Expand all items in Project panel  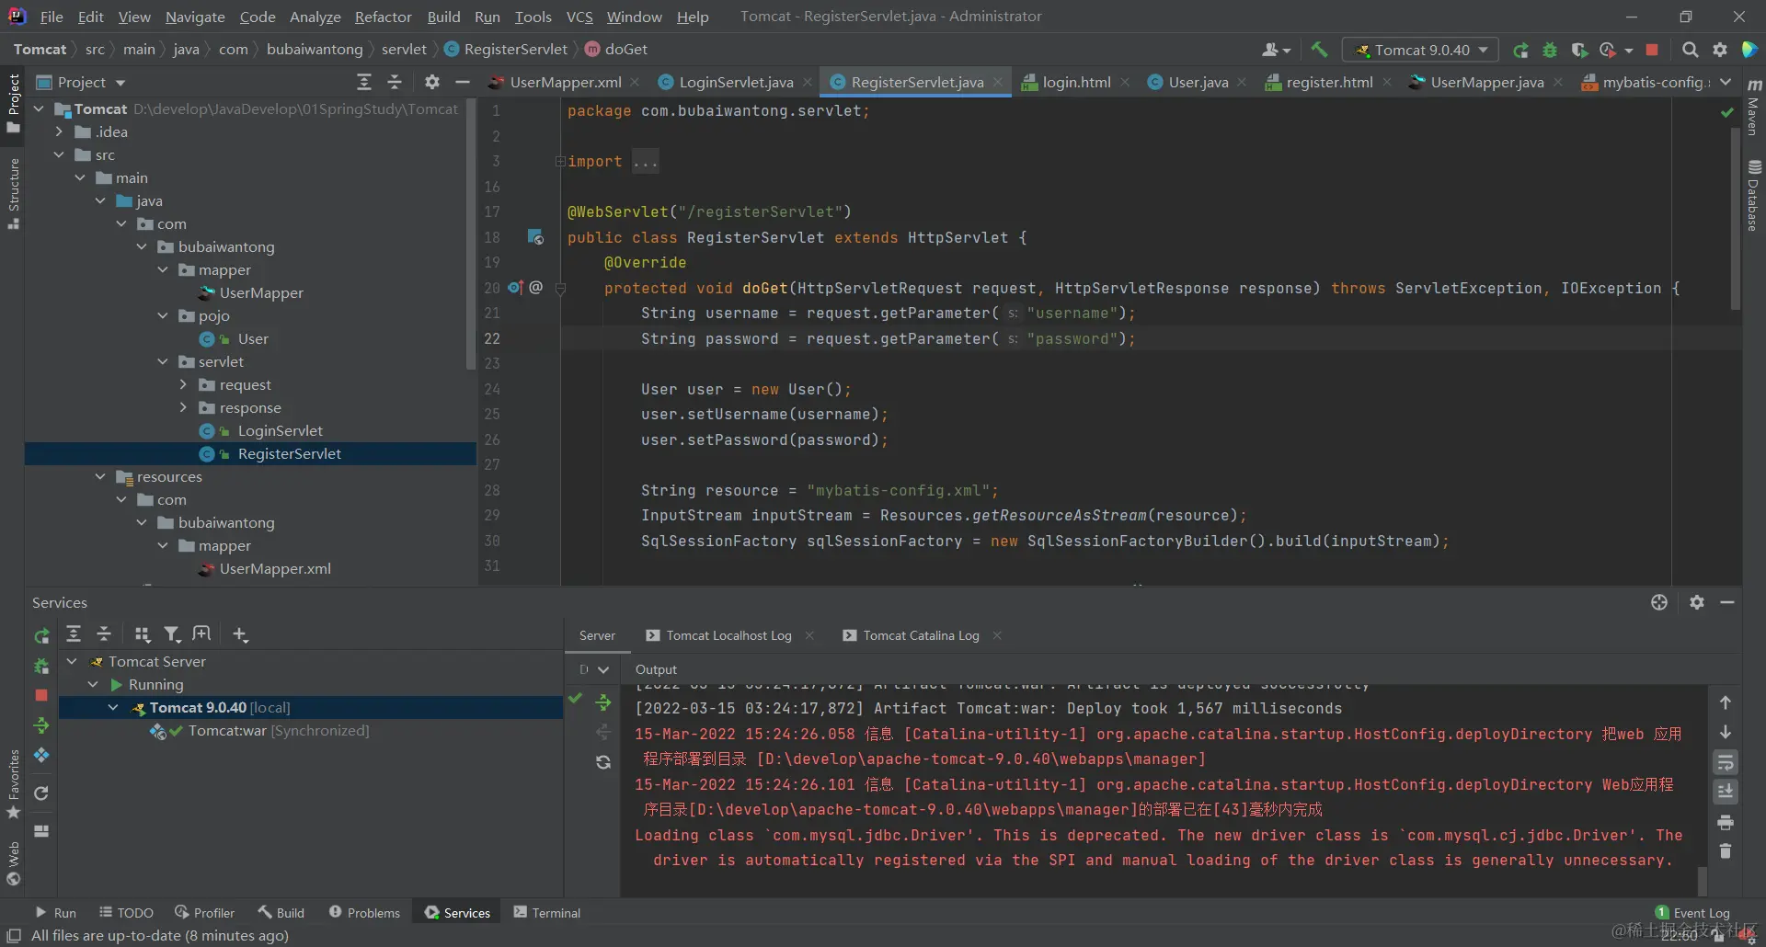point(364,83)
